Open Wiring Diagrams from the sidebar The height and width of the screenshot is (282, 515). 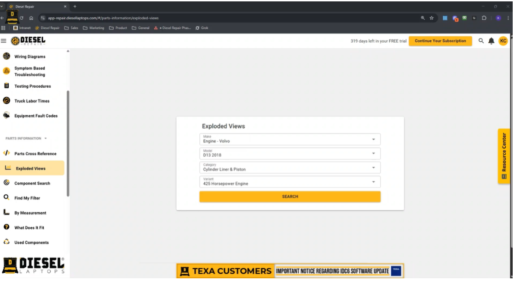point(30,57)
